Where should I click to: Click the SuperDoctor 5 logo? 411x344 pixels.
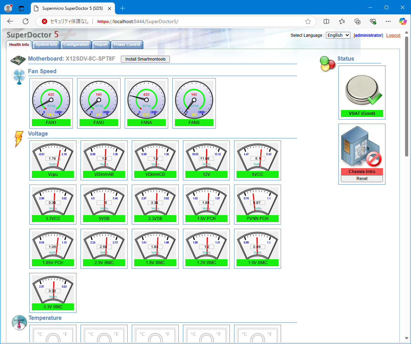[33, 35]
